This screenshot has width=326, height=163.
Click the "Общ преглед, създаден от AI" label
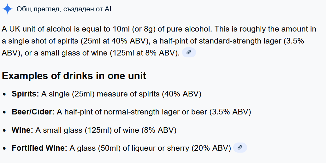point(64,9)
